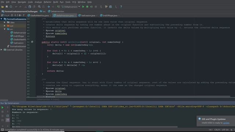Click the Undo toolbar icon

point(16,7)
